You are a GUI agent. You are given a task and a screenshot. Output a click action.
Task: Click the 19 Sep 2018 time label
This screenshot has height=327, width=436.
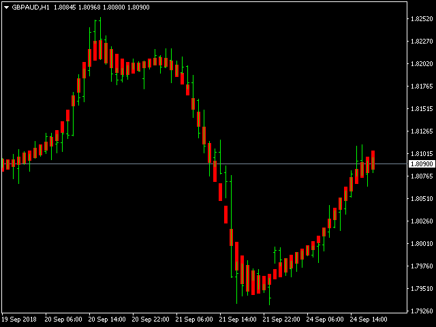coord(19,320)
